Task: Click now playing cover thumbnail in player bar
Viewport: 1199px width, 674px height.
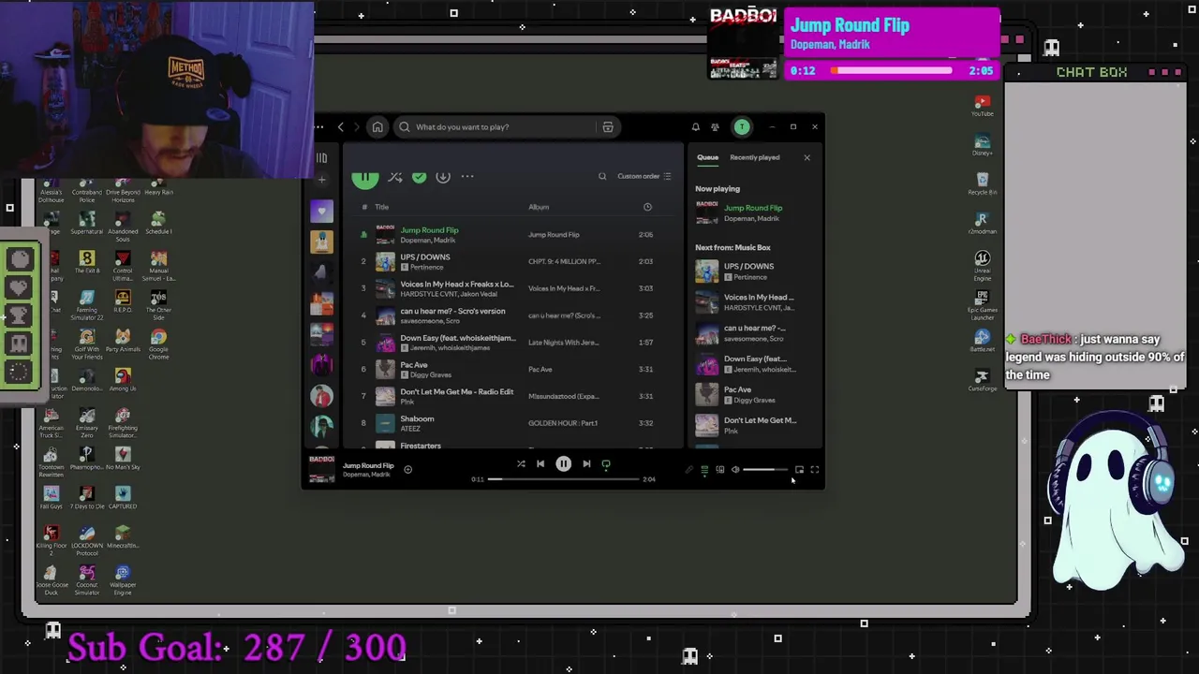Action: (x=321, y=469)
